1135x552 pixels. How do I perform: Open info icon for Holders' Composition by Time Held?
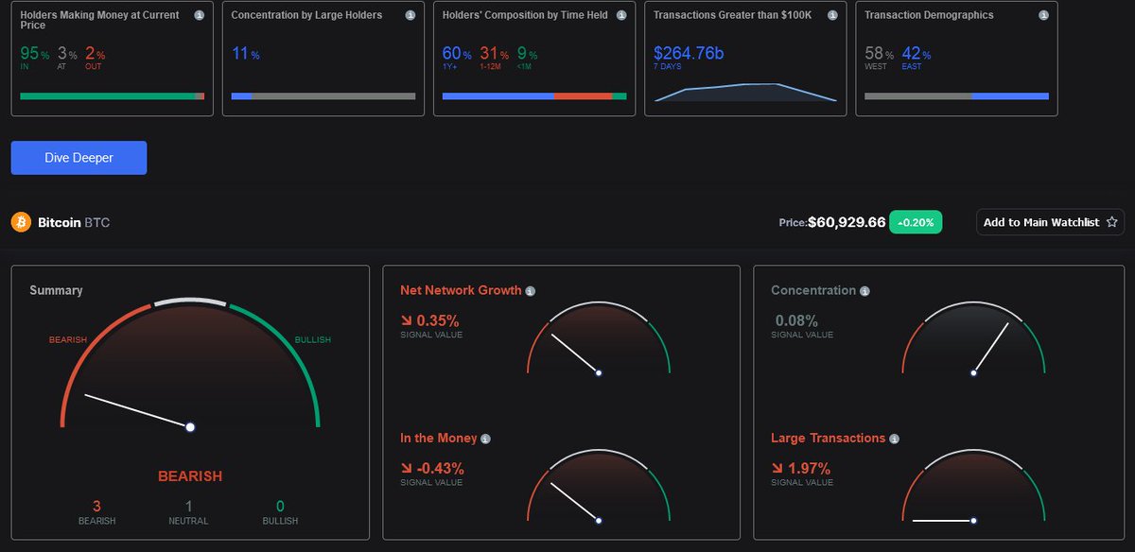coord(620,16)
